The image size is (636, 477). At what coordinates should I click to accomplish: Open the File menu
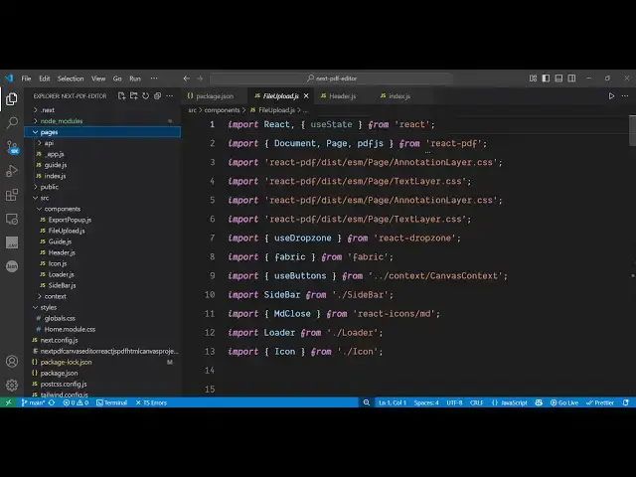click(27, 79)
